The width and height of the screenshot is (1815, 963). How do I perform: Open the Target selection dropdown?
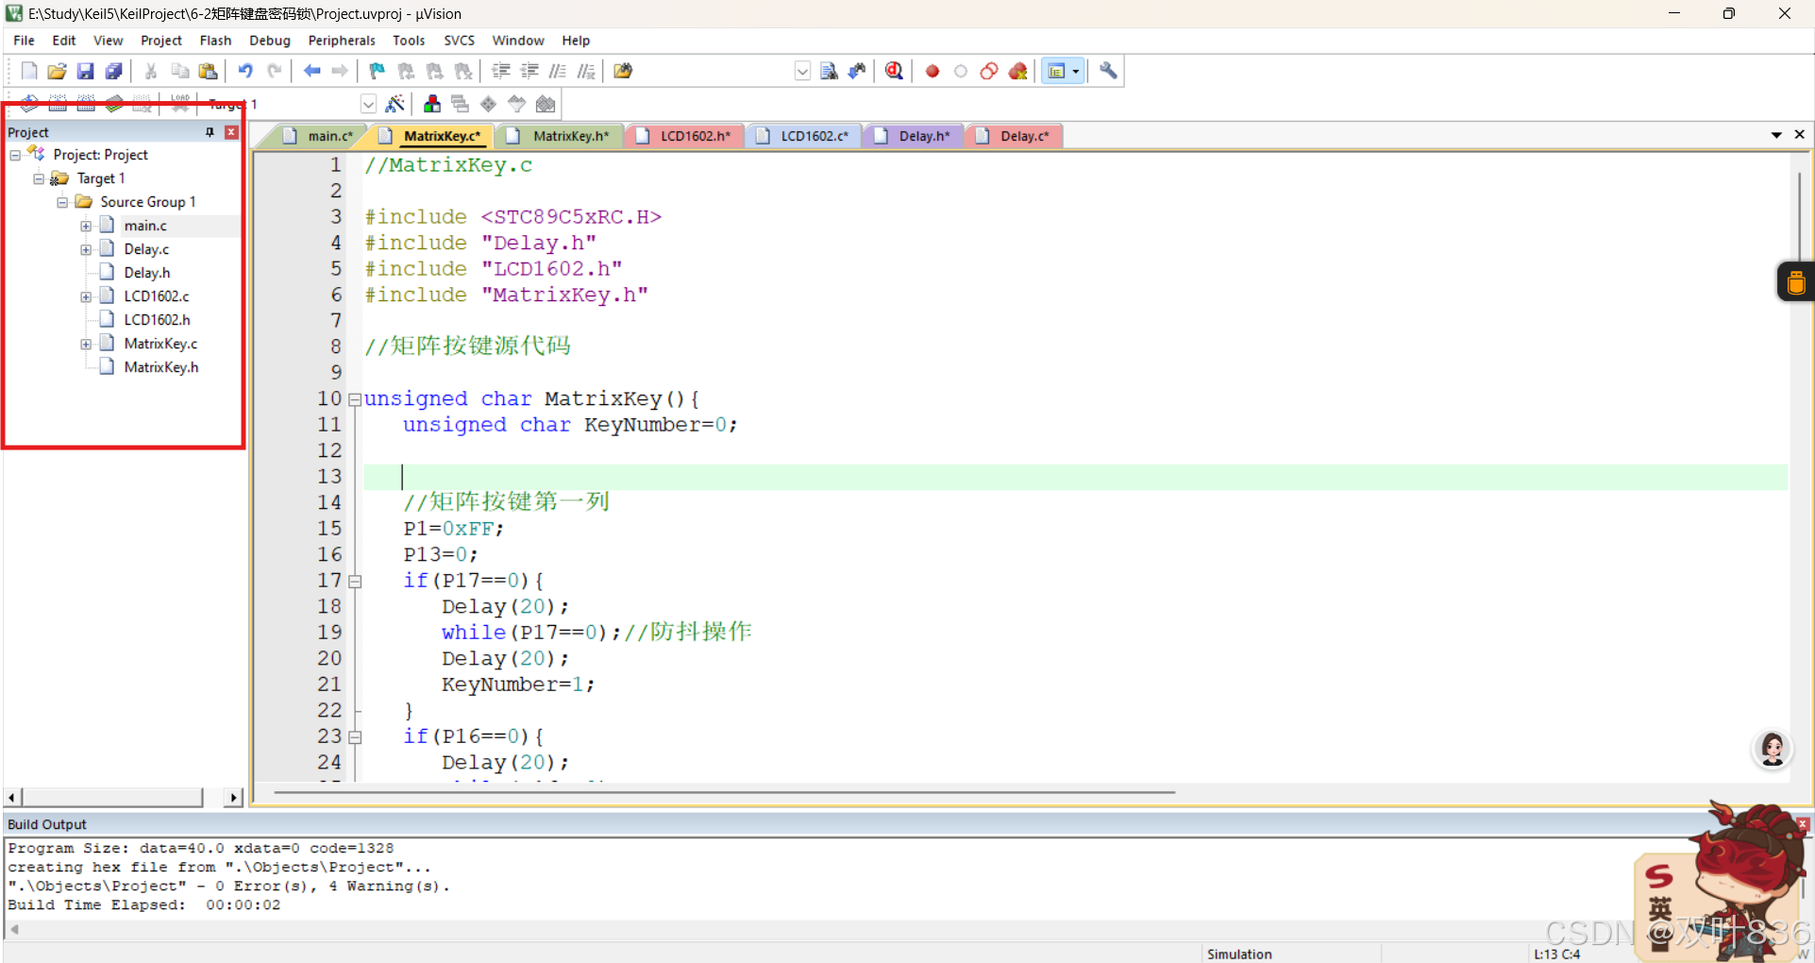pos(368,104)
